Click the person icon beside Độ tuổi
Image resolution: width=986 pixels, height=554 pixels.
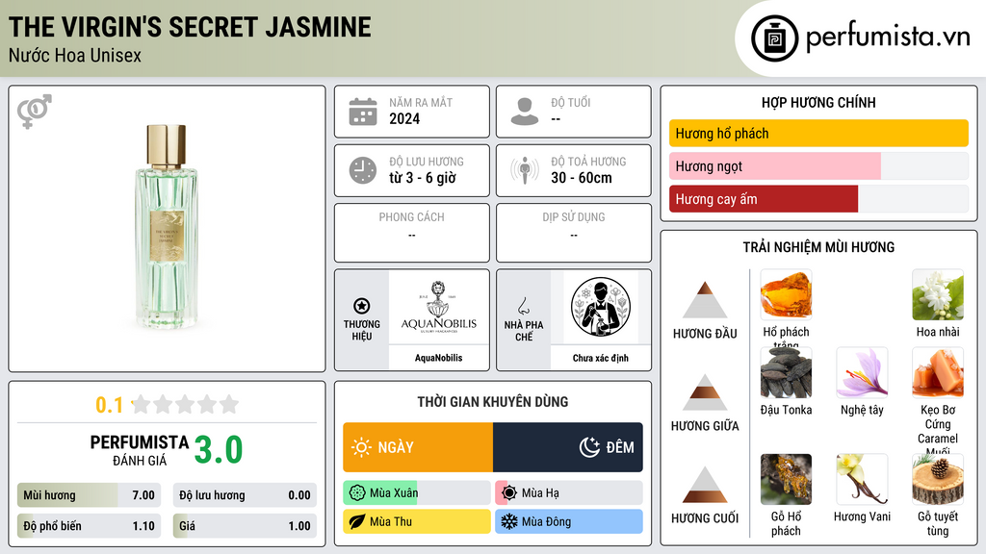pyautogui.click(x=525, y=112)
